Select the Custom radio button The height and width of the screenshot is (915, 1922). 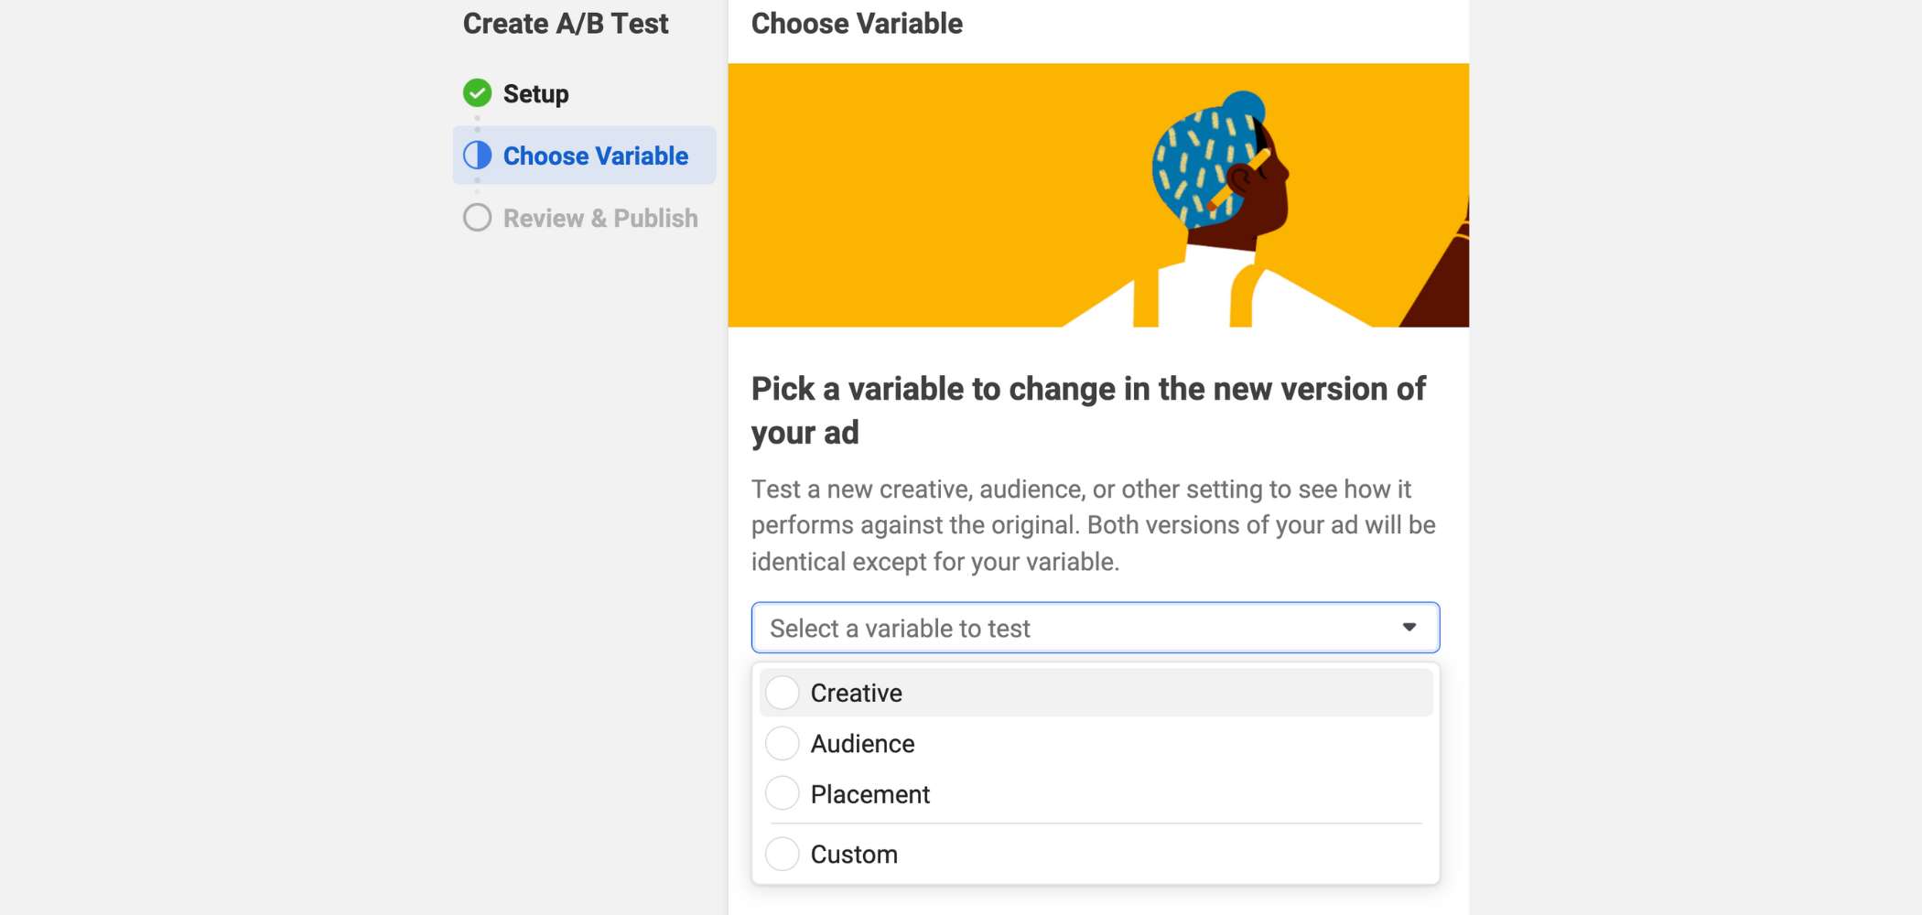[x=783, y=854]
